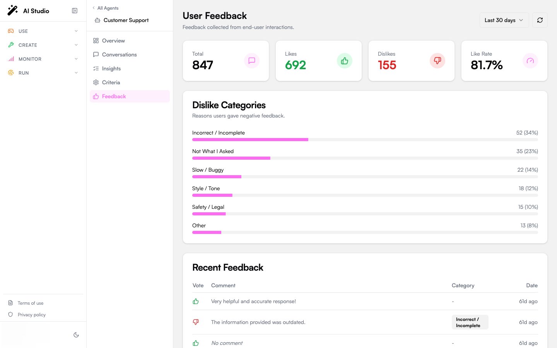Click the refresh feedback icon button
This screenshot has width=557, height=348.
pyautogui.click(x=540, y=20)
